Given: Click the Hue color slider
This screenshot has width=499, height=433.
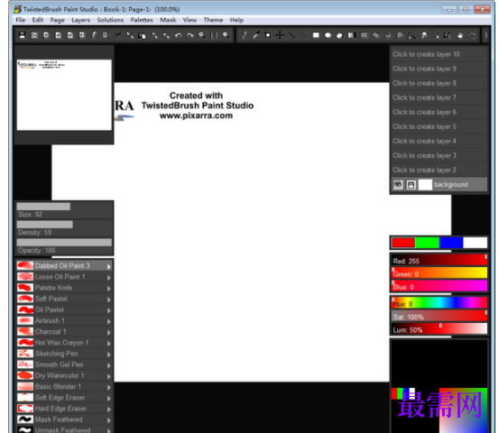Looking at the screenshot, I should (439, 302).
